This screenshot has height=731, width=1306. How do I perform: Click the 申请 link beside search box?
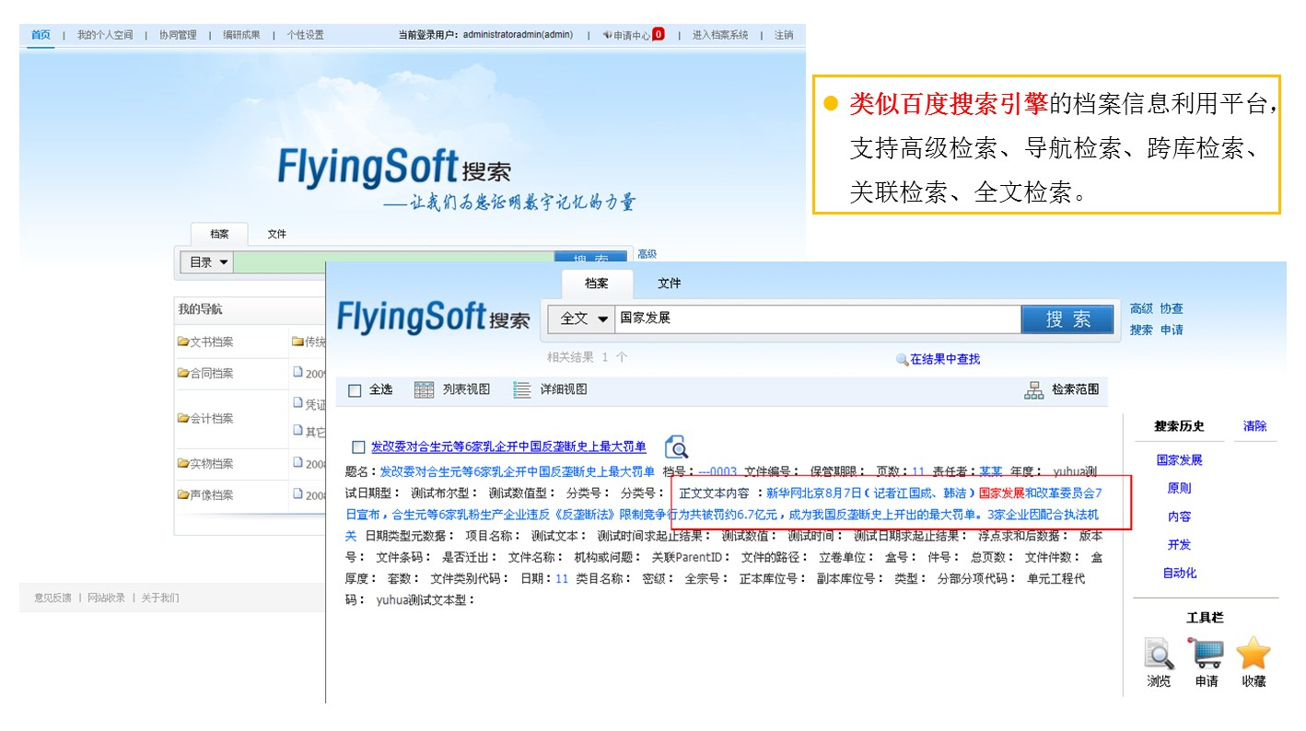click(1172, 330)
